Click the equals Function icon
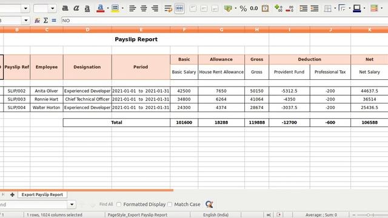 click(54, 21)
